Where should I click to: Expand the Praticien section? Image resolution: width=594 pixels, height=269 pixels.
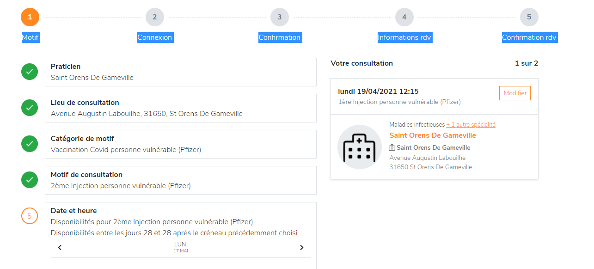click(x=180, y=72)
